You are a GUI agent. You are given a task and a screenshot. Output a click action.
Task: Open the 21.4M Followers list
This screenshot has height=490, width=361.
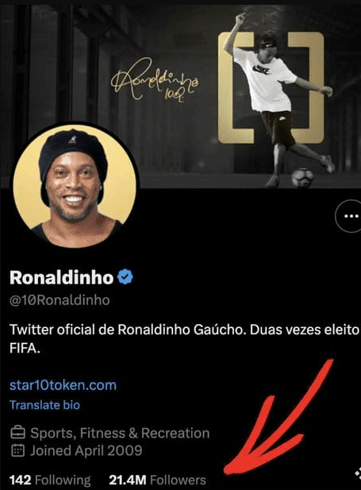point(157,480)
